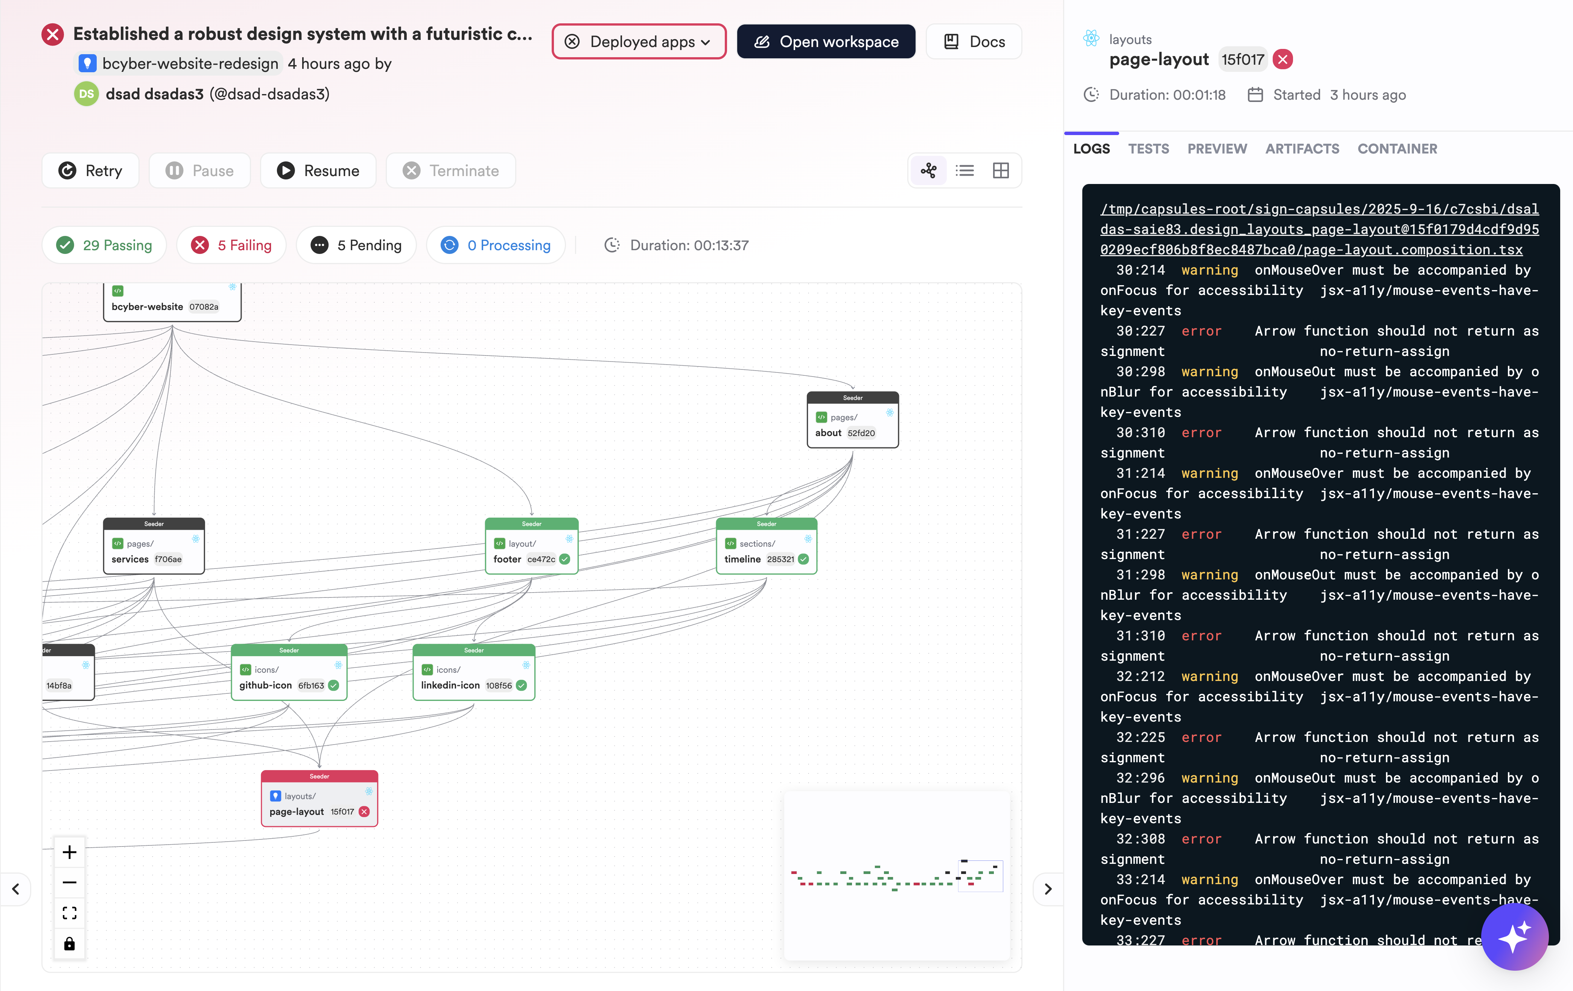Switch to list view icon

[x=964, y=170]
